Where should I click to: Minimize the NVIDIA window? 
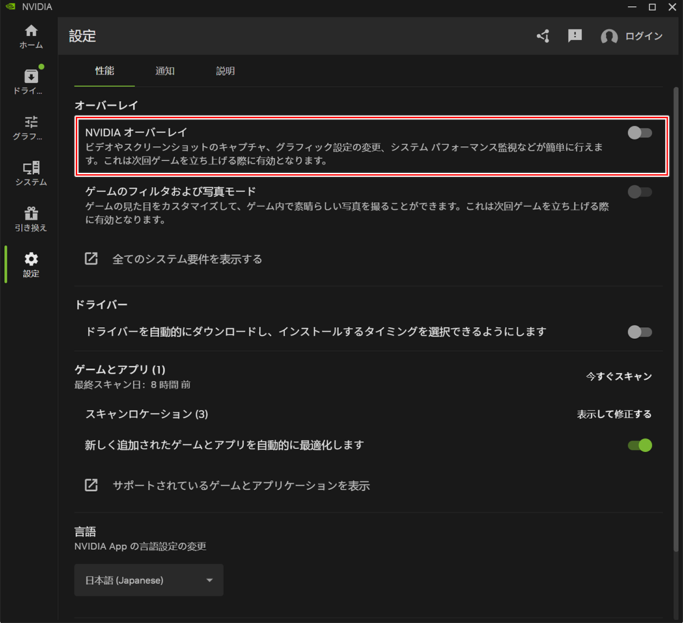pyautogui.click(x=632, y=7)
